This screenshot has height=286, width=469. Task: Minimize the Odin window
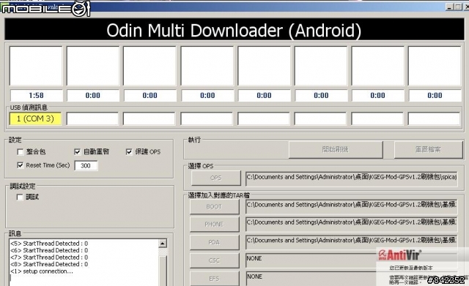point(449,7)
